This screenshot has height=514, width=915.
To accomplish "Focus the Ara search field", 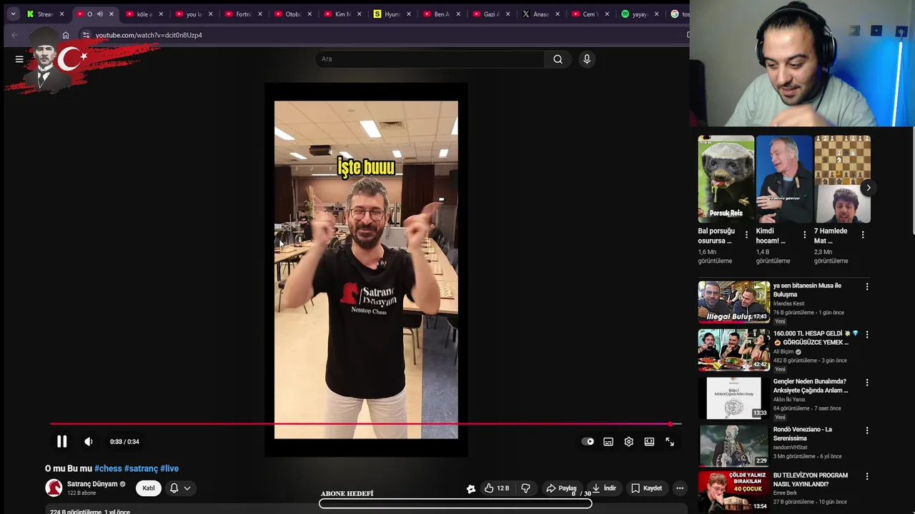I will (429, 59).
